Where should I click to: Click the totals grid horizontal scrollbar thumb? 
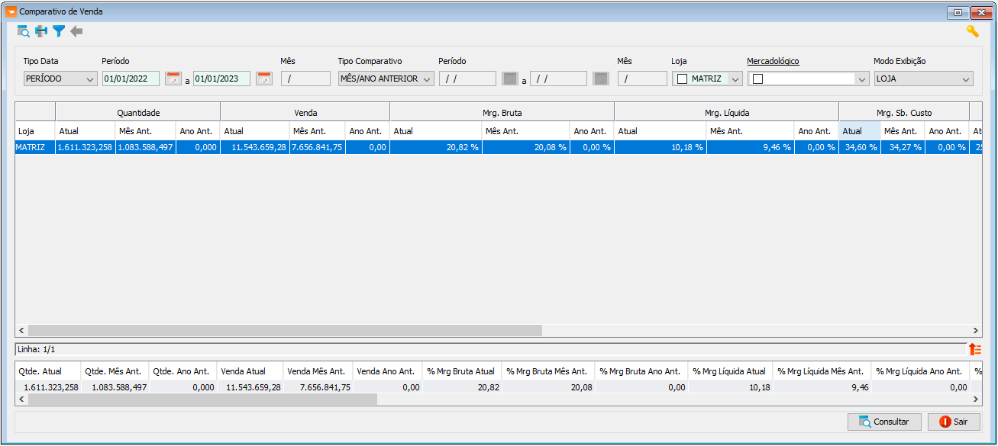[x=202, y=399]
